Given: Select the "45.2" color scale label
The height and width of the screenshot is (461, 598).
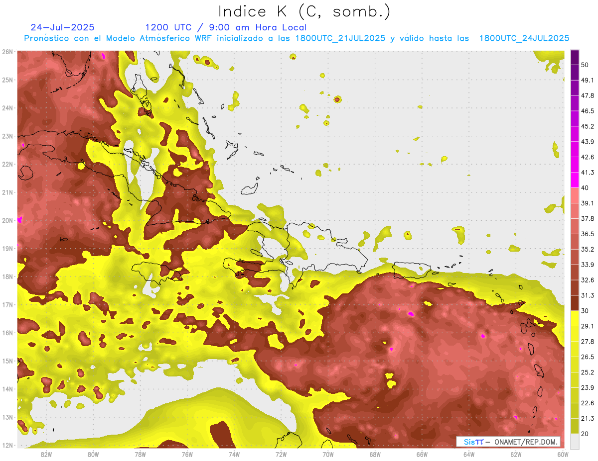Looking at the screenshot, I should point(588,126).
